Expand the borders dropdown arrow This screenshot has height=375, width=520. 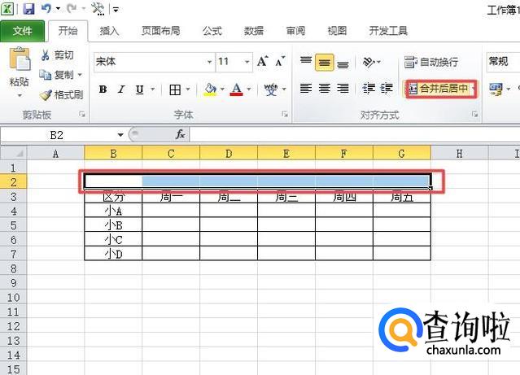point(188,89)
